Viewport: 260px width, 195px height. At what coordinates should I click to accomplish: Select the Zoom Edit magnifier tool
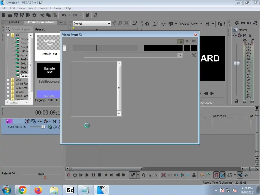[155, 175]
